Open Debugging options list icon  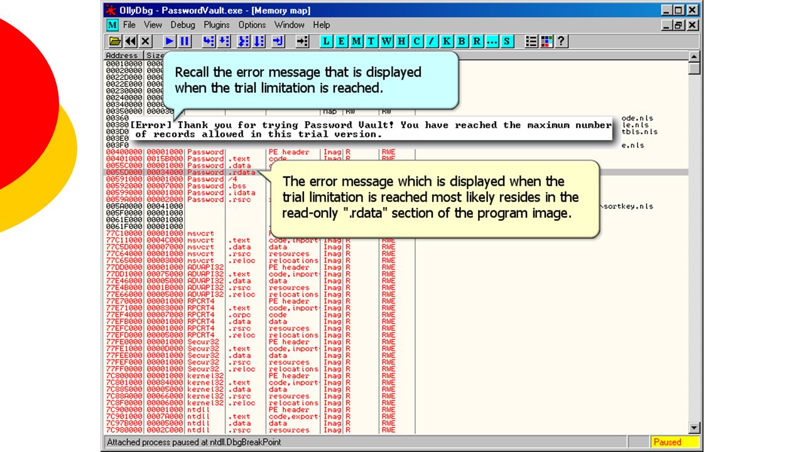(x=531, y=41)
